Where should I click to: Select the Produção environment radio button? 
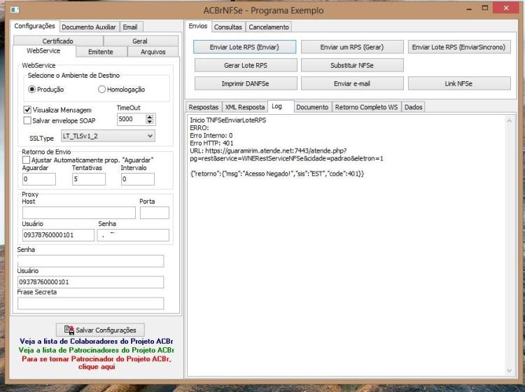coord(31,90)
